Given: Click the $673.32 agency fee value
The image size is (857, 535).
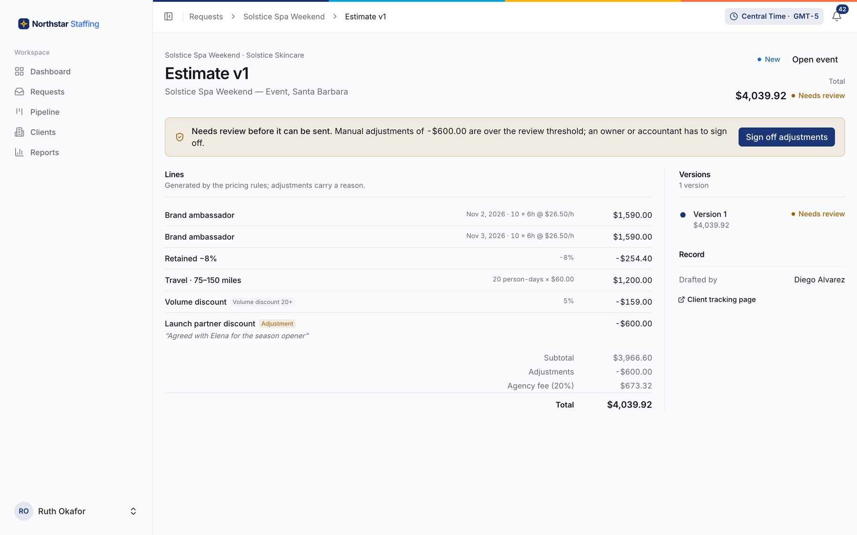Looking at the screenshot, I should point(636,386).
